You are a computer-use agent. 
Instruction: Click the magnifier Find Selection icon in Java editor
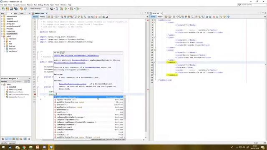(62, 17)
